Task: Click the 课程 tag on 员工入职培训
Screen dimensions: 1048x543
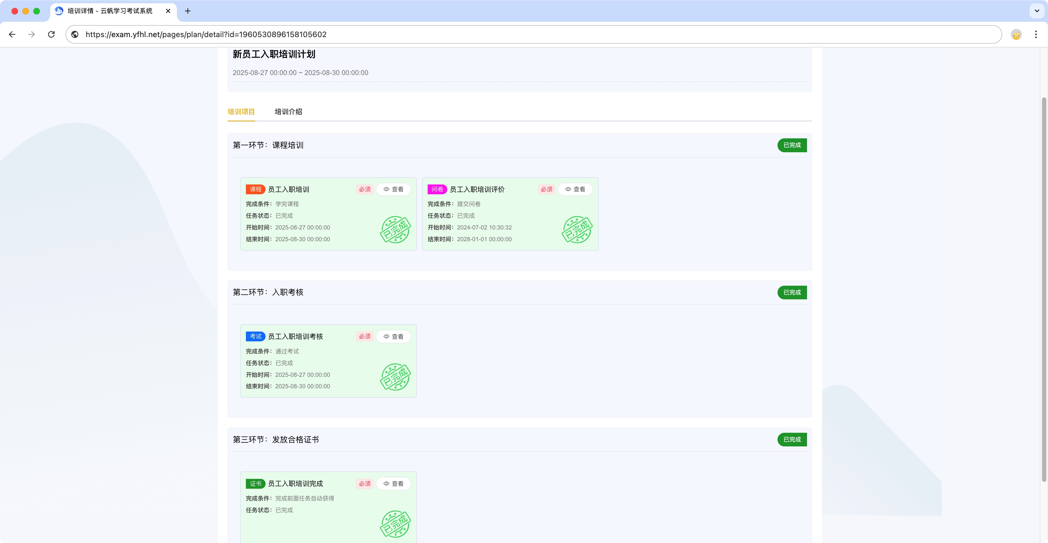Action: (255, 190)
